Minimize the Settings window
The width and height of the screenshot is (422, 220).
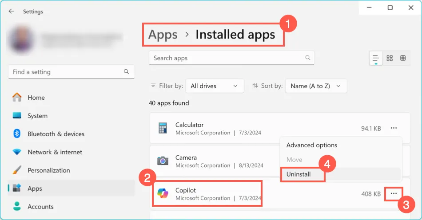click(369, 8)
